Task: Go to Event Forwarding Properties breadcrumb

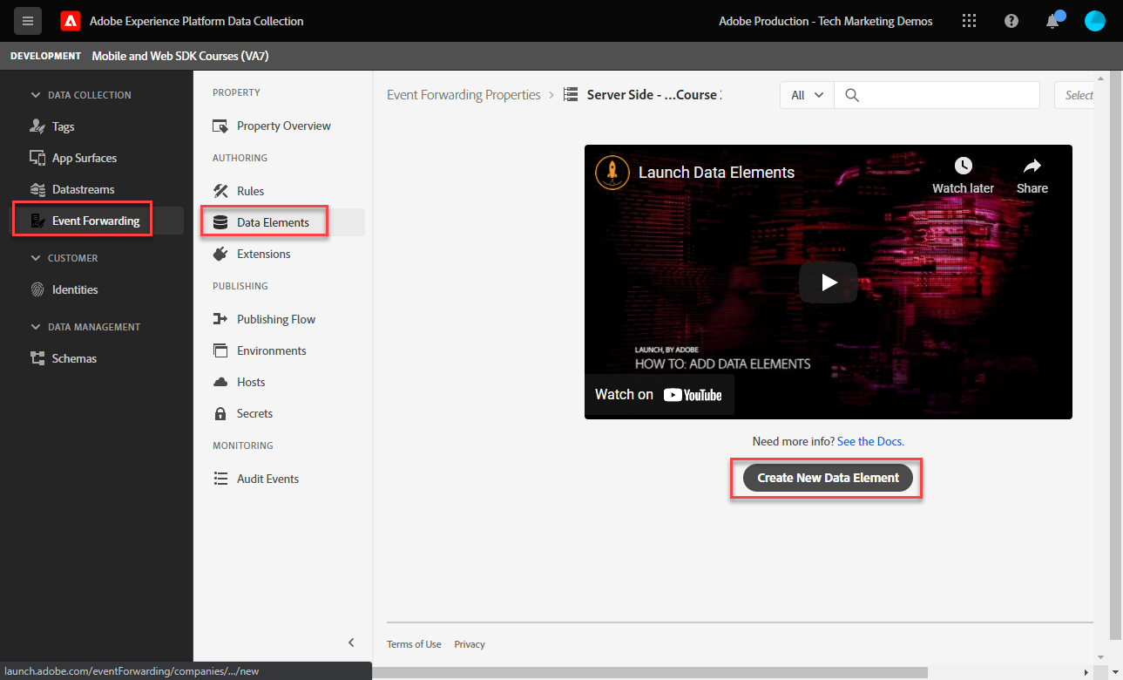Action: 463,95
